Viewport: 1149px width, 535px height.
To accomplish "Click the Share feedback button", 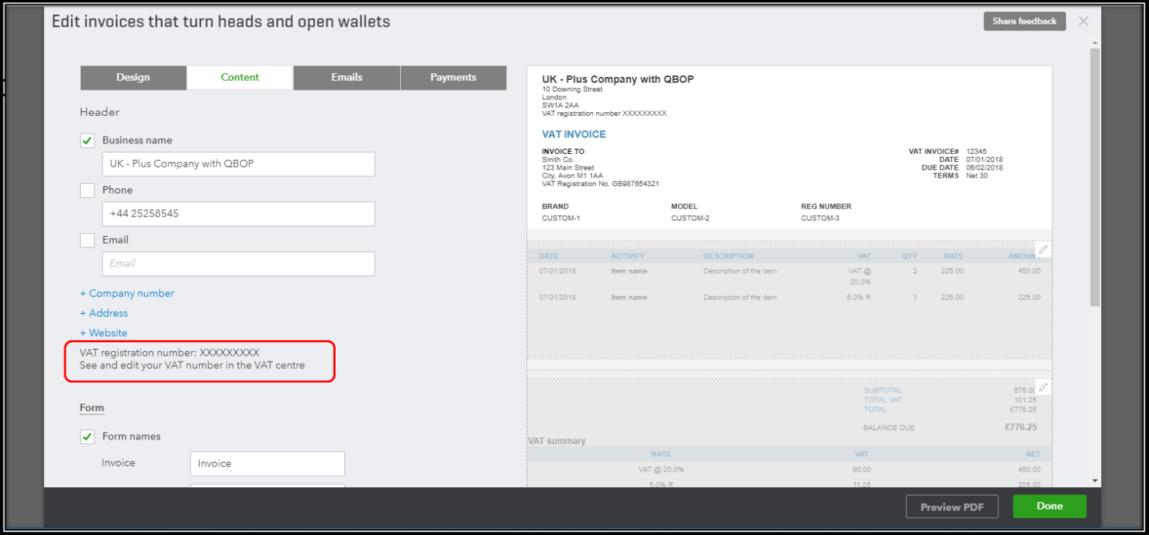I will 1024,21.
